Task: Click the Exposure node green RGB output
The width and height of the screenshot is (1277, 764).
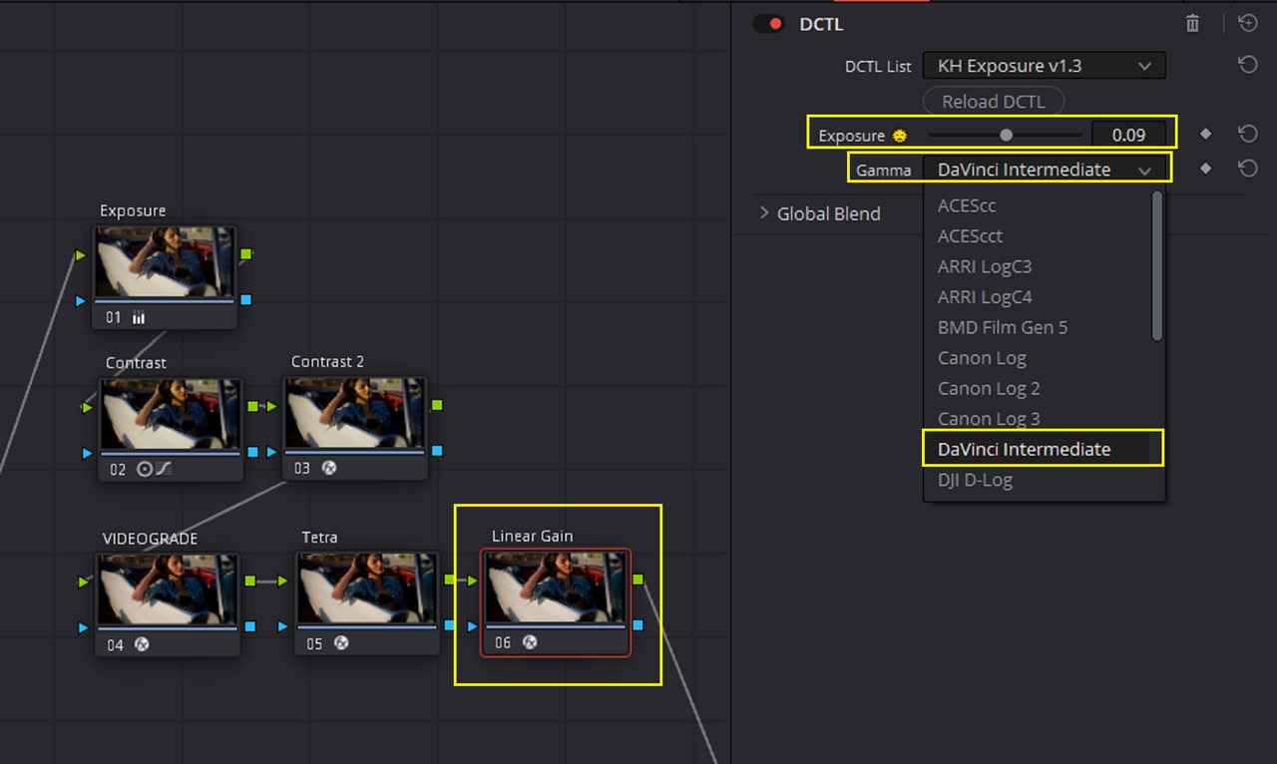Action: point(246,254)
